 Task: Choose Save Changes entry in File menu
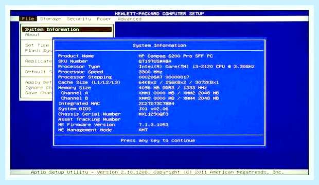39,93
